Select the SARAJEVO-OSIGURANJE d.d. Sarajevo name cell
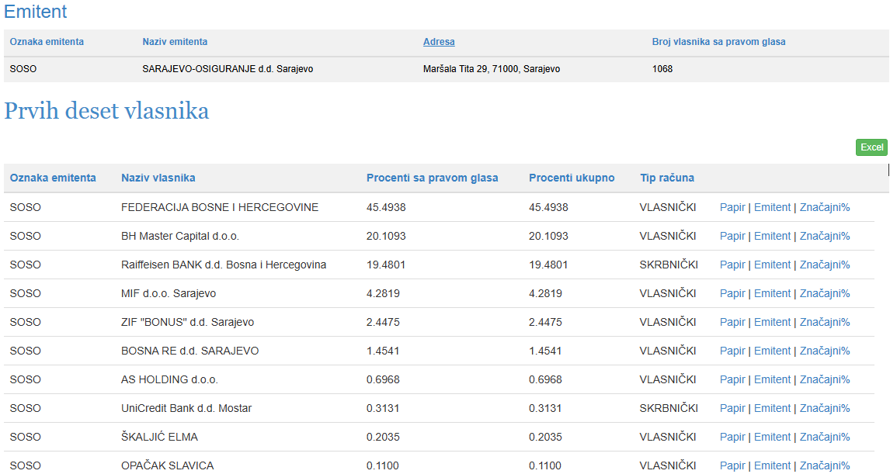This screenshot has width=890, height=474. point(228,69)
